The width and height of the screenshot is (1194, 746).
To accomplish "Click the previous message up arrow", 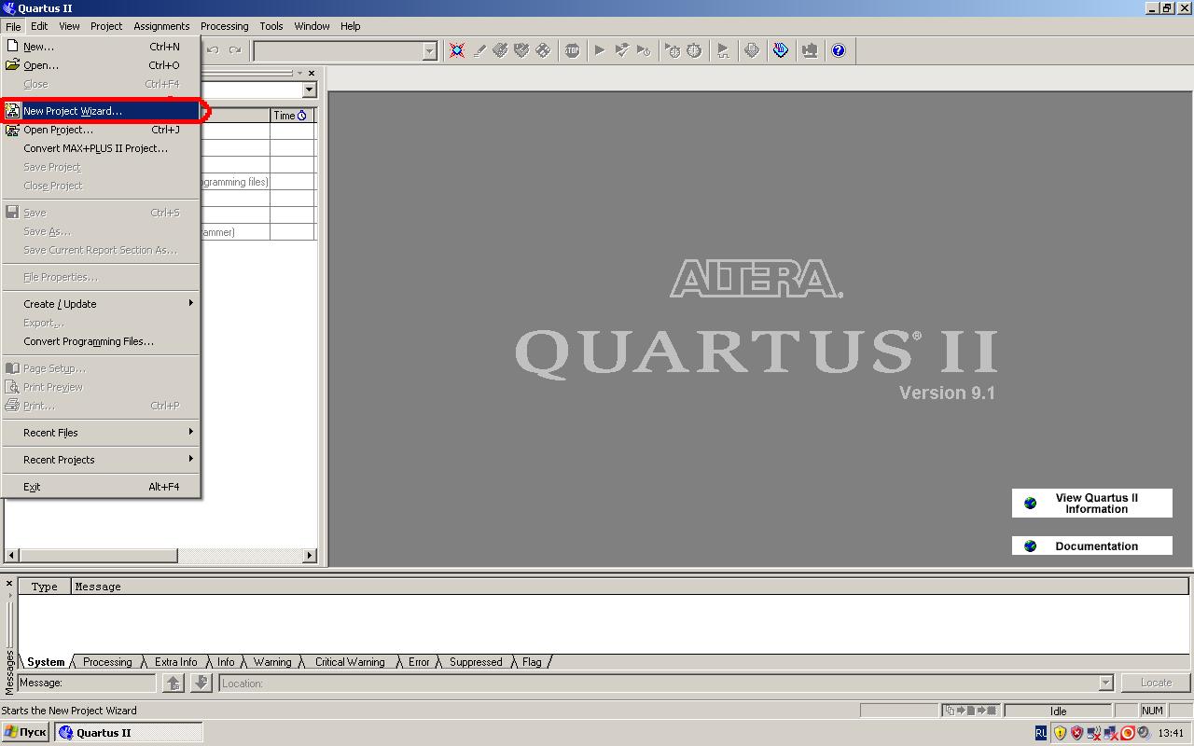I will pyautogui.click(x=174, y=684).
